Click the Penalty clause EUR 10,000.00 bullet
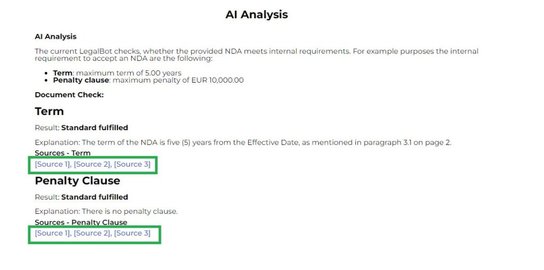The image size is (544, 270). (x=148, y=80)
